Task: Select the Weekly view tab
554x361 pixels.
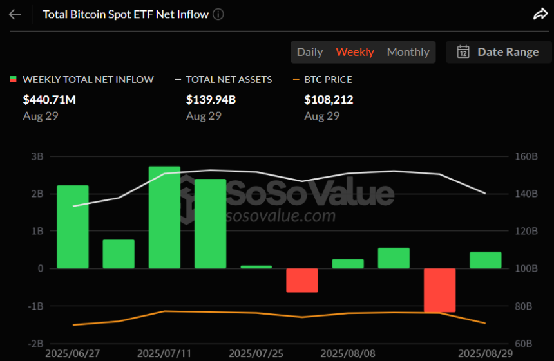Action: pos(355,52)
